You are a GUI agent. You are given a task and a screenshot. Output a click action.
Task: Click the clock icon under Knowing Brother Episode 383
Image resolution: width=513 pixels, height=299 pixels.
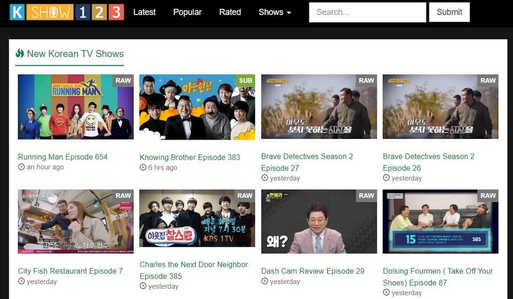pyautogui.click(x=143, y=168)
